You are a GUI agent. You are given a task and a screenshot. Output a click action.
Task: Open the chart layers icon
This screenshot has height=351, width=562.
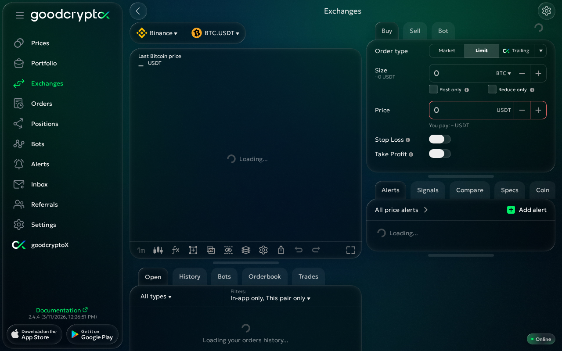coord(246,250)
